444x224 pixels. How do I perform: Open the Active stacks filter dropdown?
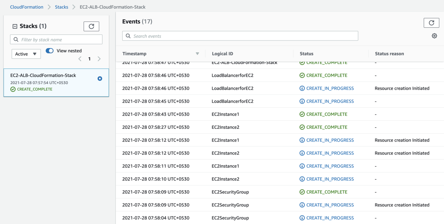(x=26, y=54)
